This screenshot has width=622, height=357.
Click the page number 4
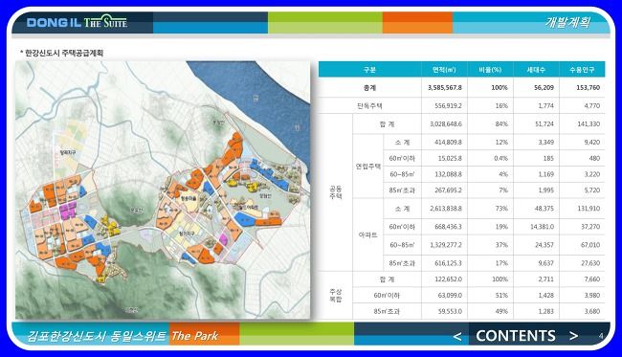point(601,336)
